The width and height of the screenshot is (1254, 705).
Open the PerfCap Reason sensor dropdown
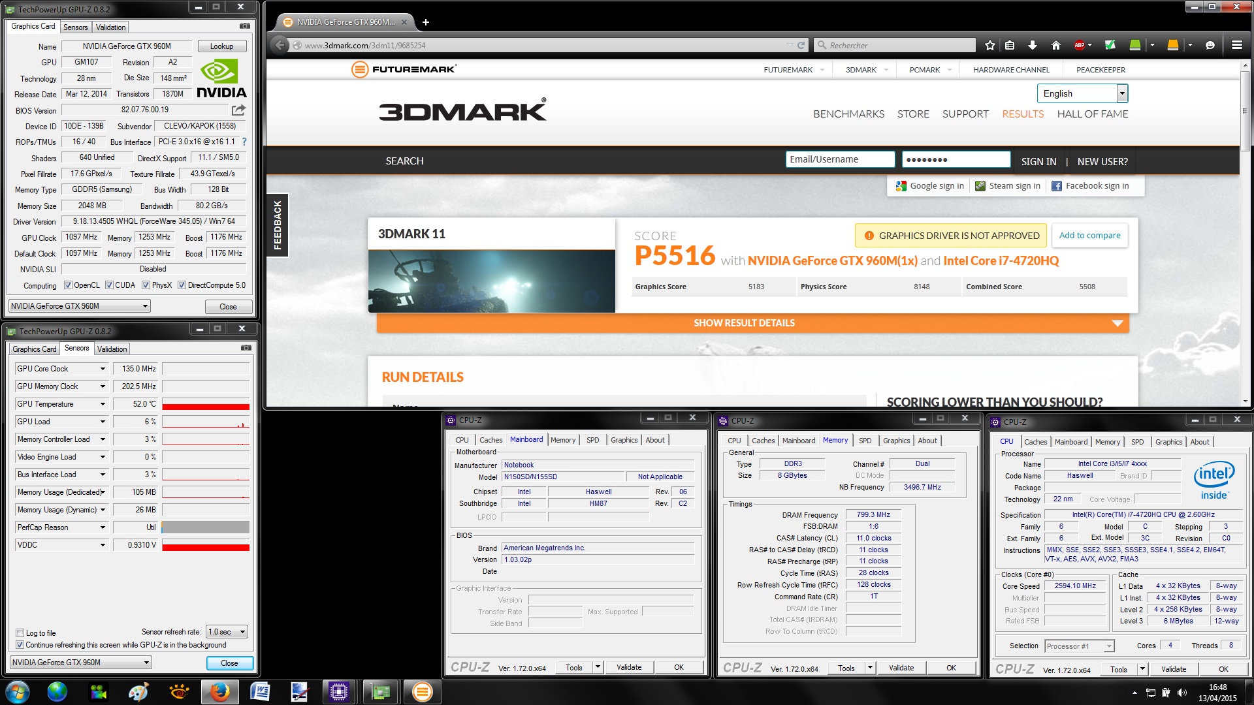103,527
